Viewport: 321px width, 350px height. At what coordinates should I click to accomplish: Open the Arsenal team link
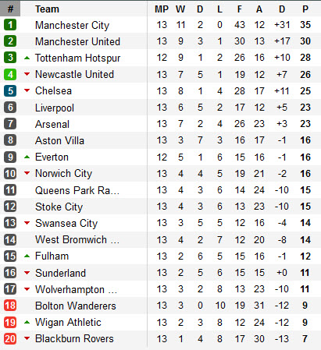click(x=52, y=124)
